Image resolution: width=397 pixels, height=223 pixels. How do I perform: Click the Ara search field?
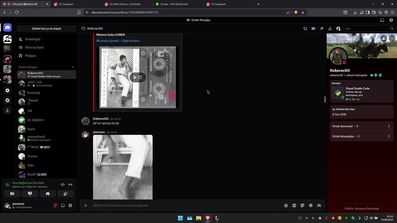click(x=369, y=28)
